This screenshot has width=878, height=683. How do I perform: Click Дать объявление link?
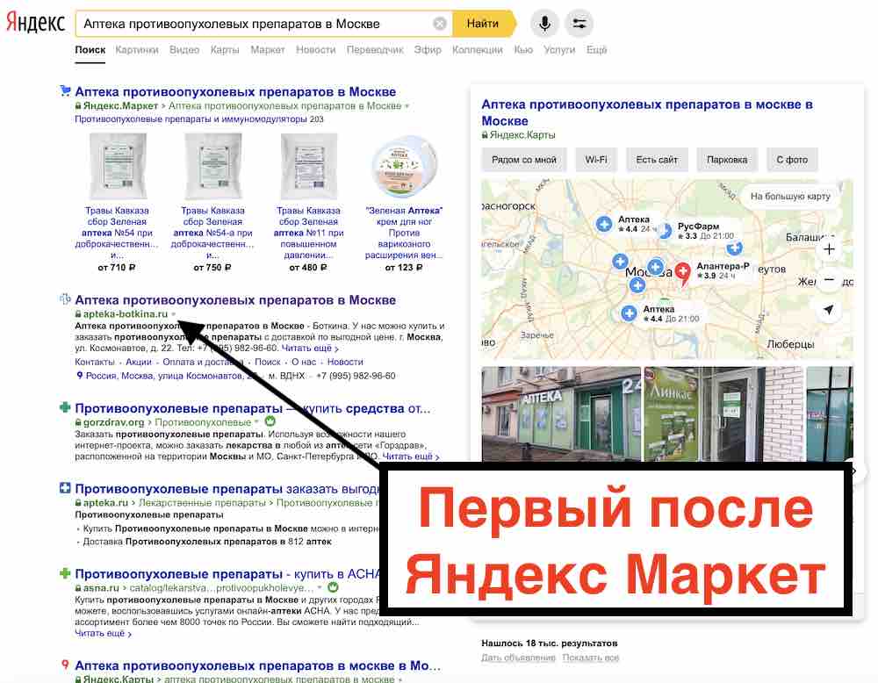(519, 658)
